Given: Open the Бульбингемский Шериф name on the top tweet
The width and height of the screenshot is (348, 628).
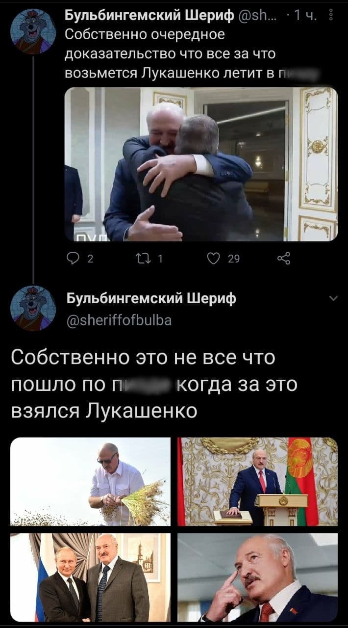Looking at the screenshot, I should coord(150,19).
